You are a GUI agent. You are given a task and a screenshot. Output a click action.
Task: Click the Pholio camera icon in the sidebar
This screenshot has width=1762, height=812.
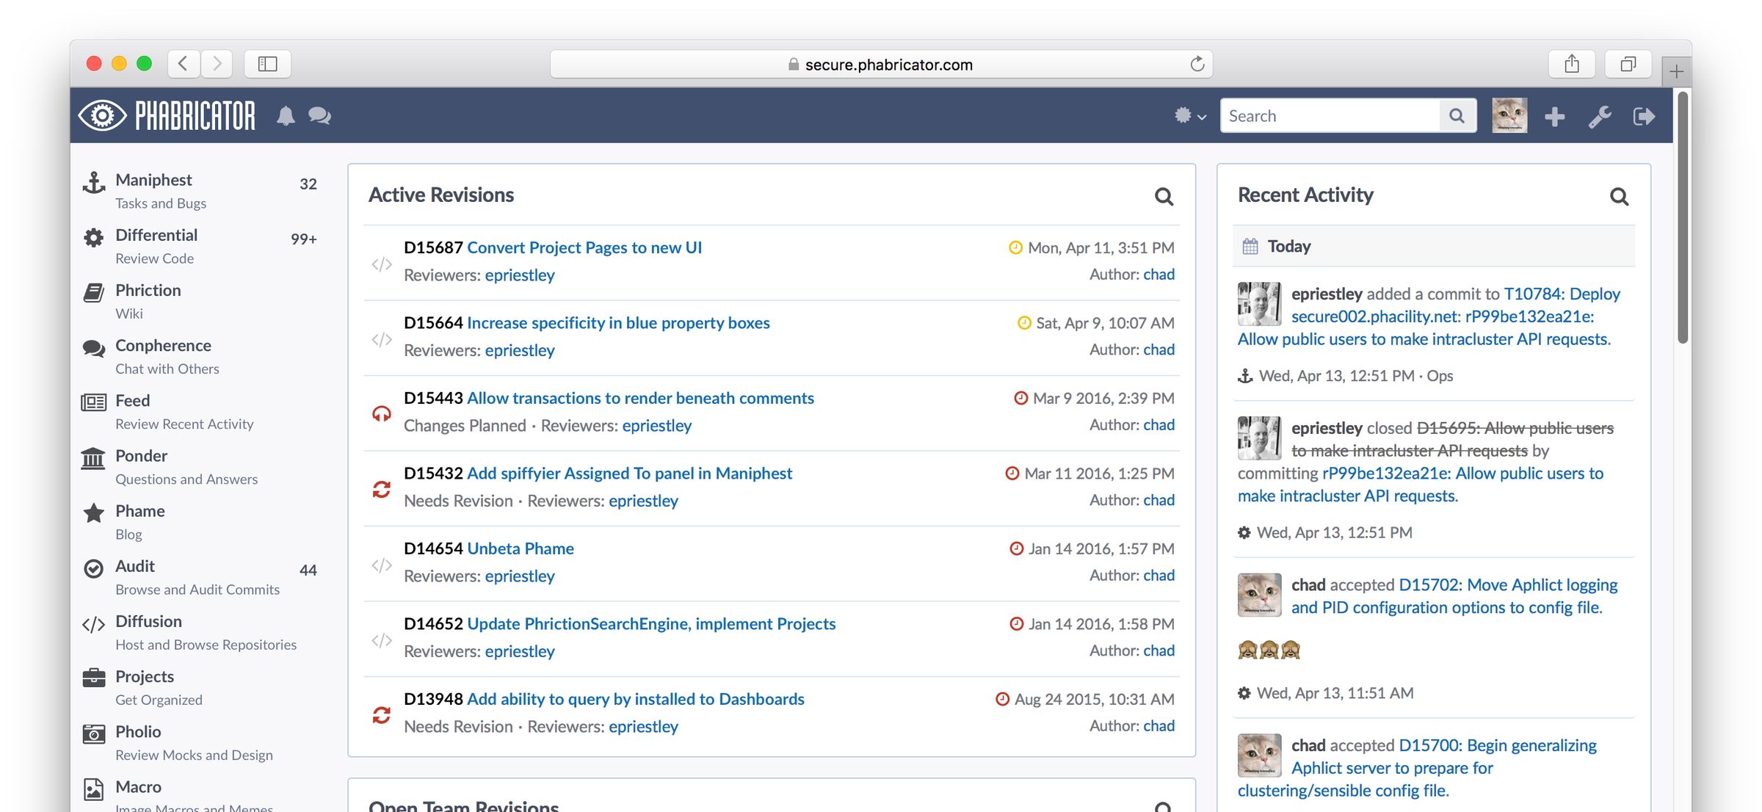(x=93, y=734)
